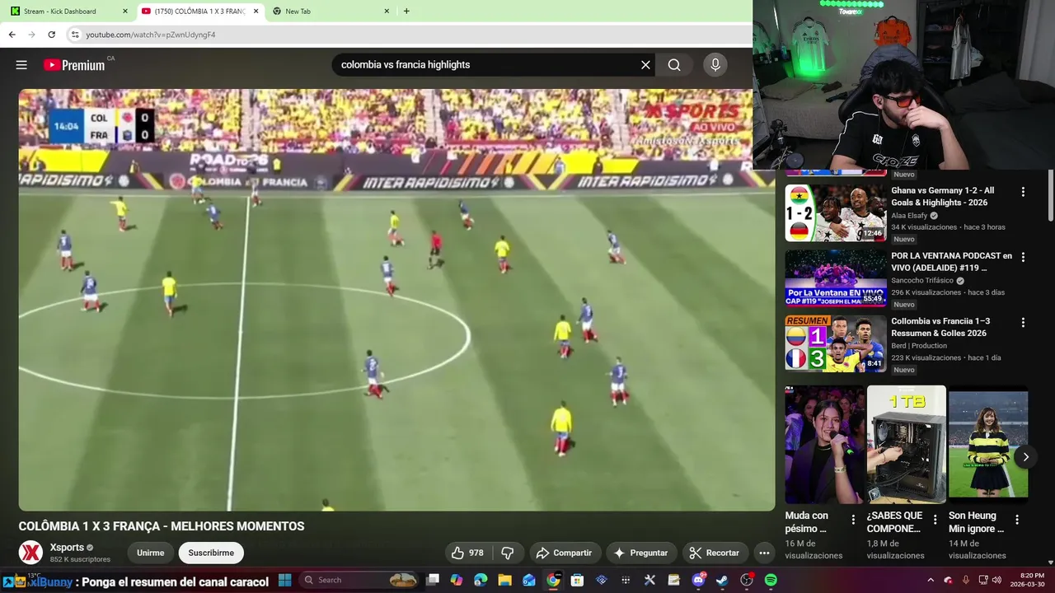The image size is (1055, 593).
Task: Open options for POR LA VENTANA PODCAST
Action: point(1023,257)
